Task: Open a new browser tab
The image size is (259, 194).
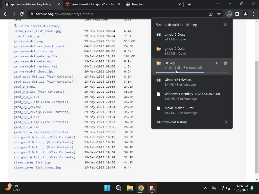Action: tap(189, 4)
